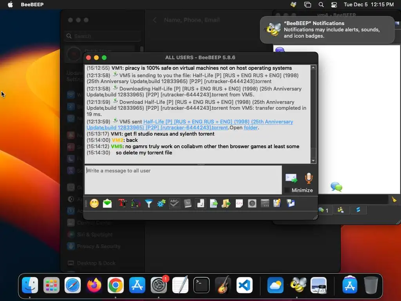Image resolution: width=401 pixels, height=301 pixels.
Task: Click the dictionary book icon
Action: 188,203
